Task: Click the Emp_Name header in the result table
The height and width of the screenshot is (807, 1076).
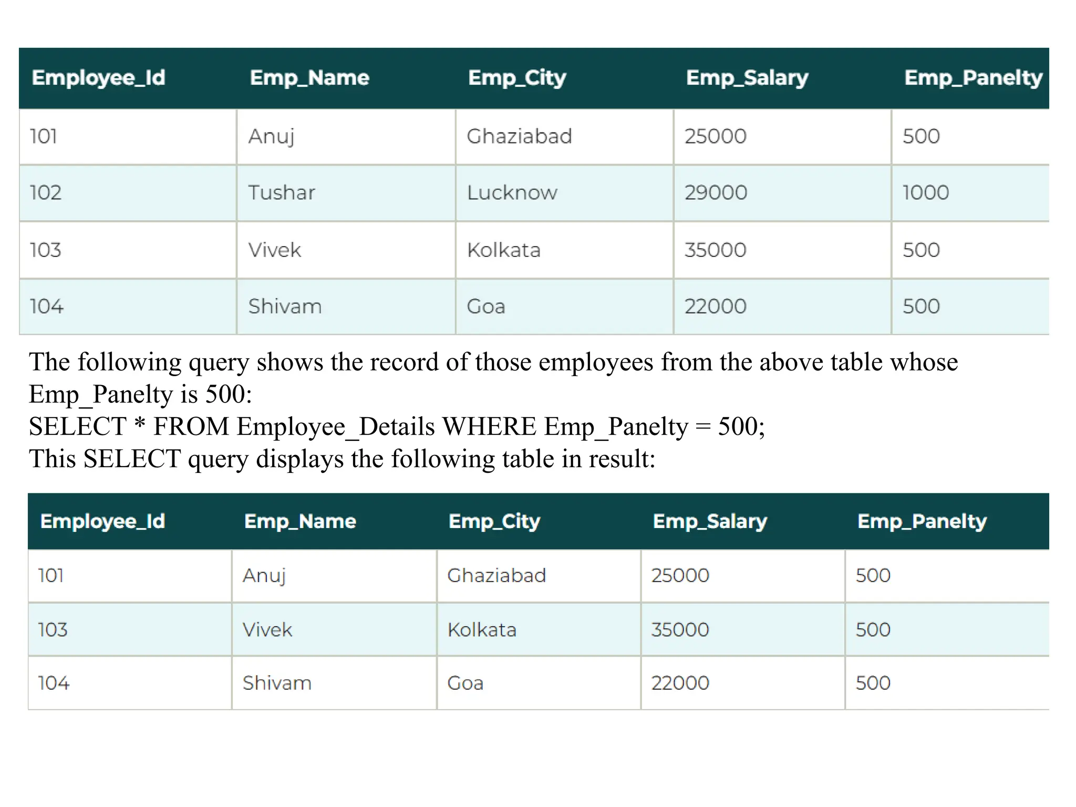Action: tap(300, 521)
